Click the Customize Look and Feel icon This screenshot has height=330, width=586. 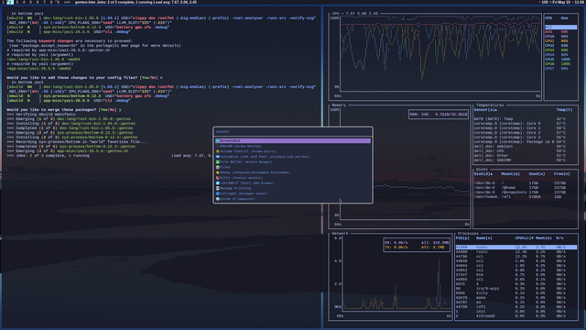[218, 157]
